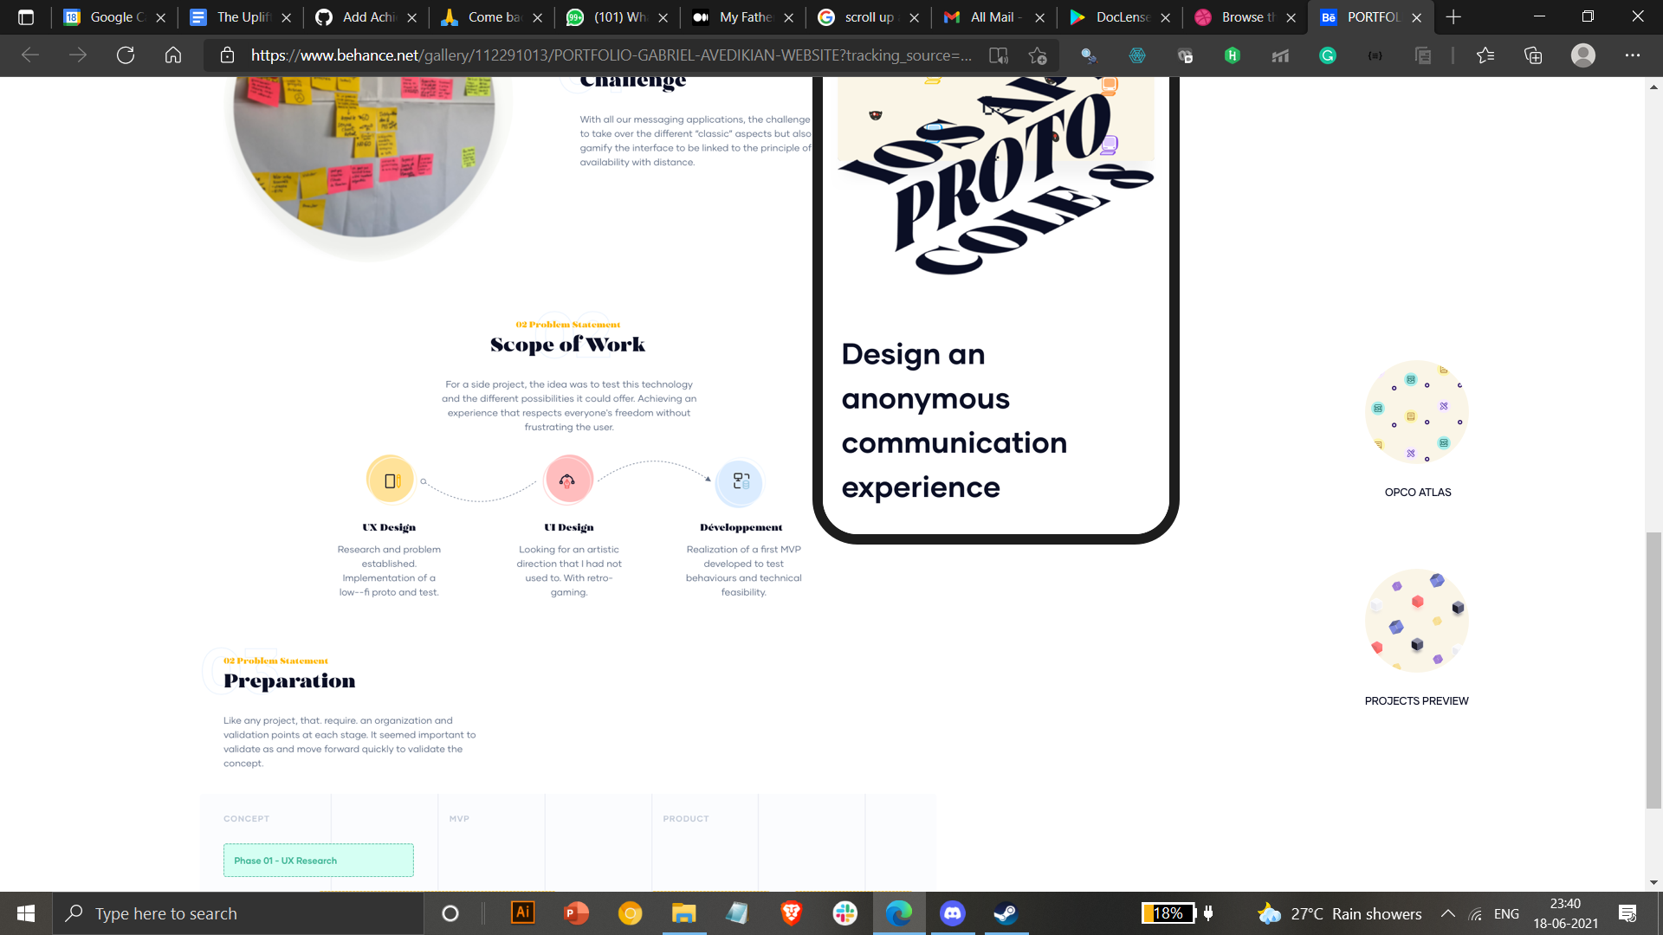Open the Settings and more menu
1663x935 pixels.
click(1632, 55)
